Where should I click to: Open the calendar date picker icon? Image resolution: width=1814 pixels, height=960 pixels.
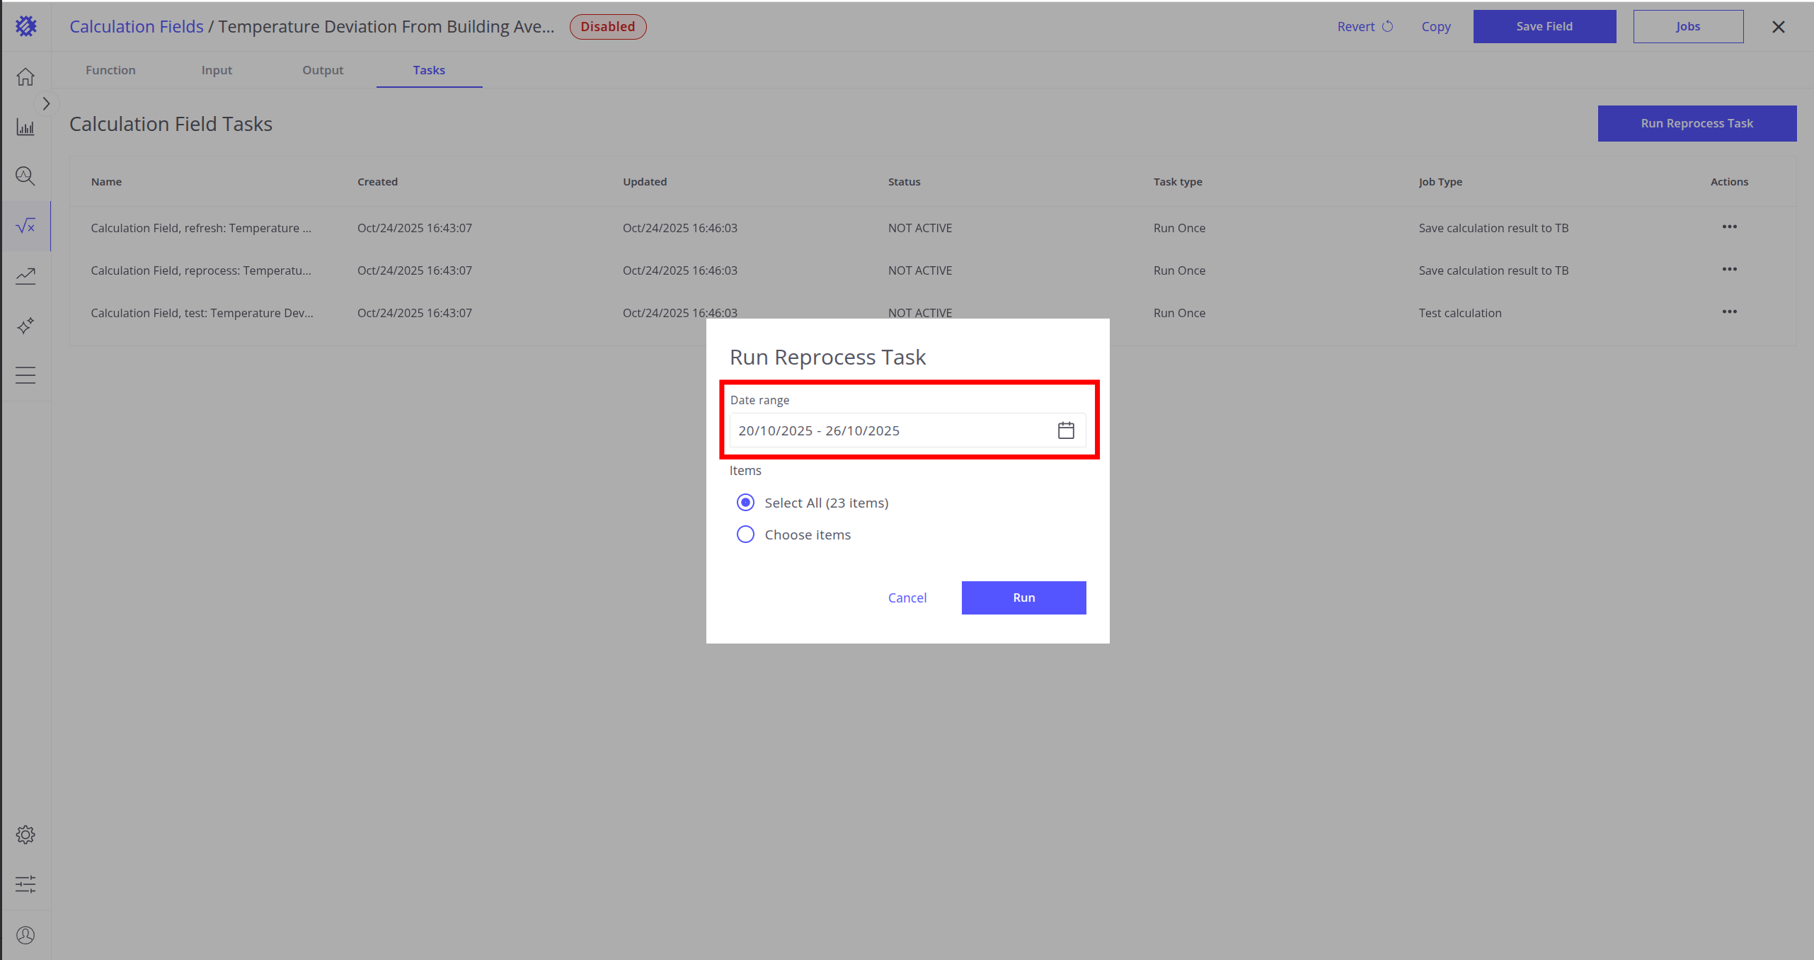pyautogui.click(x=1065, y=430)
